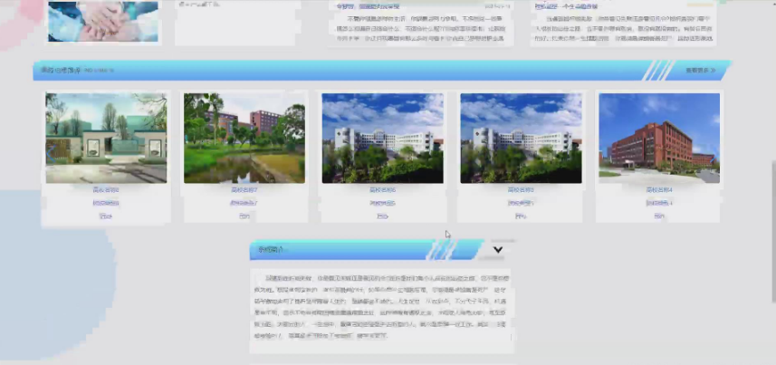The height and width of the screenshot is (365, 776).
Task: Expand the down chevron beside 系统简介 header
Action: coord(498,250)
